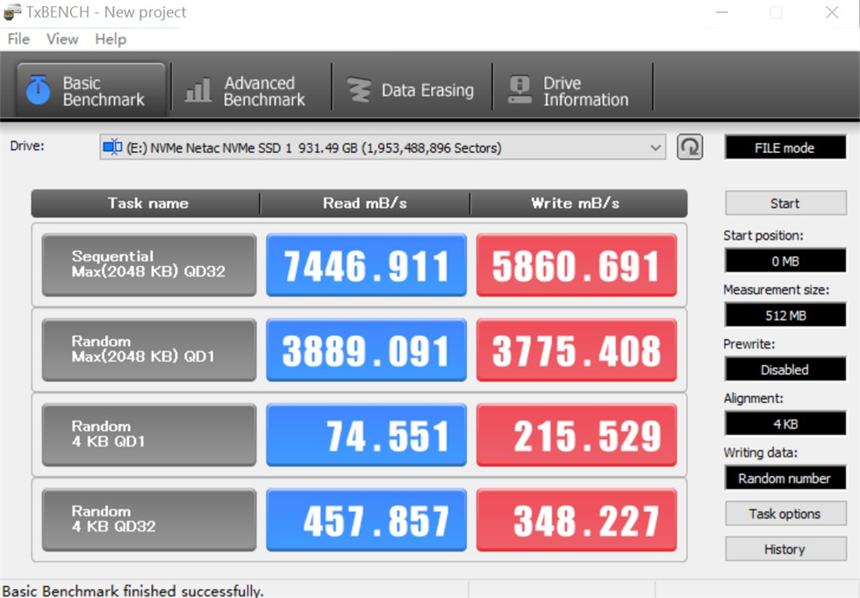The height and width of the screenshot is (598, 860).
Task: Toggle FILE mode
Action: 785,147
